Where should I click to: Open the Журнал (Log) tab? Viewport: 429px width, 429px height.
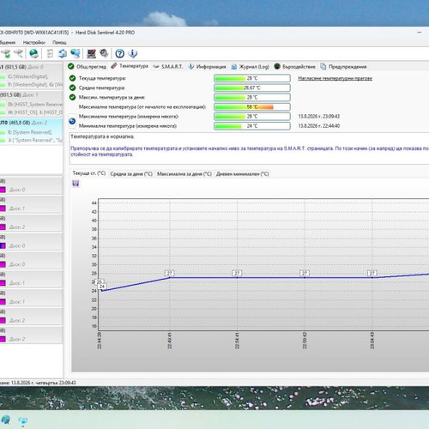(251, 67)
